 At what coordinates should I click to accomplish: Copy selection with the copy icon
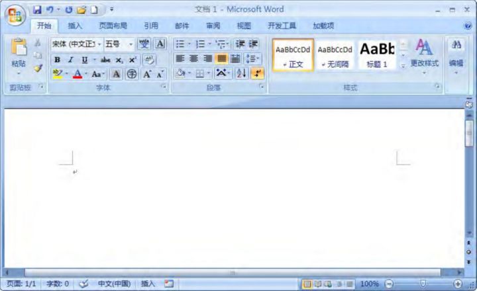[x=38, y=56]
